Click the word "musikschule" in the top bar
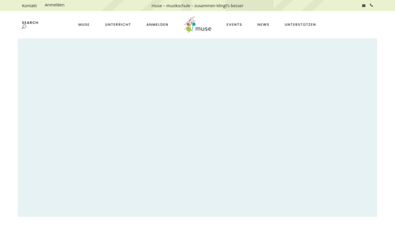Image resolution: width=395 pixels, height=247 pixels. point(178,5)
